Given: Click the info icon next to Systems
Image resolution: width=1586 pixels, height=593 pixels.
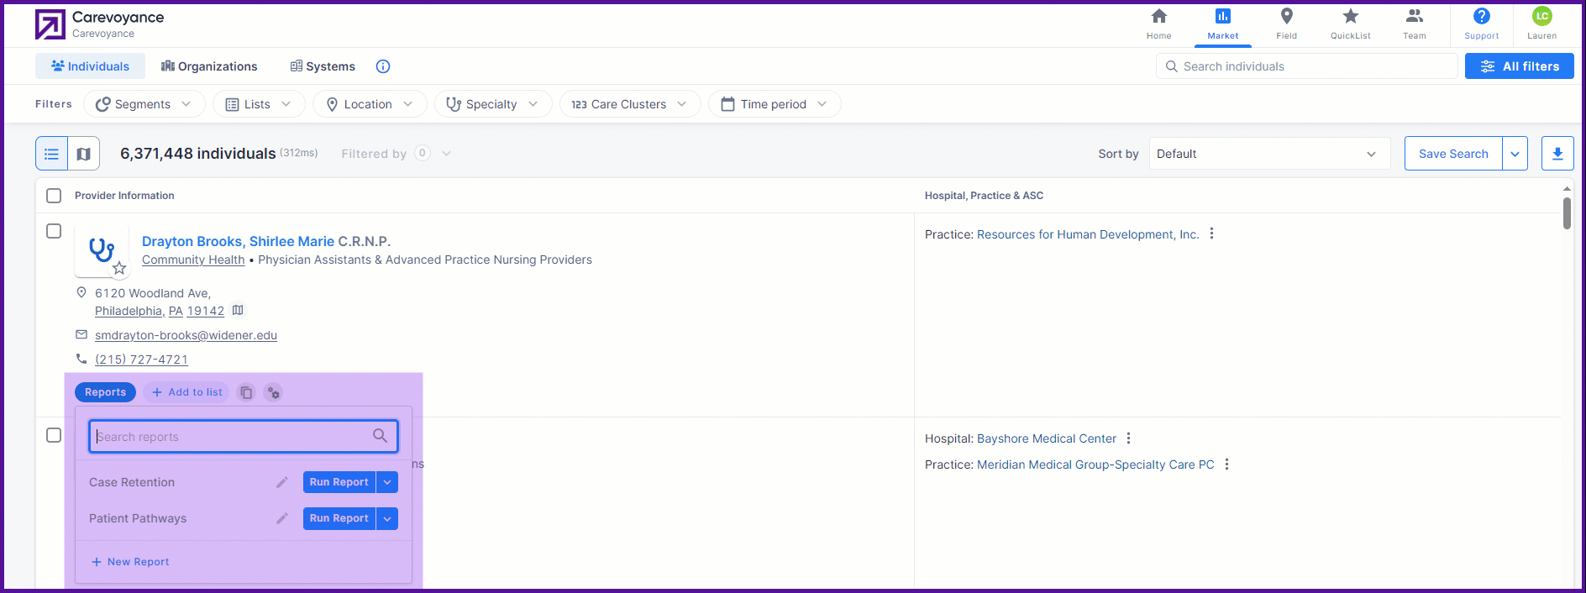Looking at the screenshot, I should (x=383, y=66).
